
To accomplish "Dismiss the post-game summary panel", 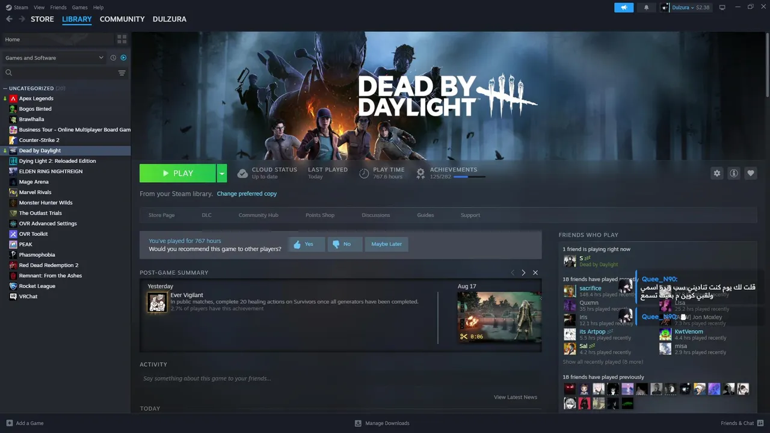I will [535, 272].
